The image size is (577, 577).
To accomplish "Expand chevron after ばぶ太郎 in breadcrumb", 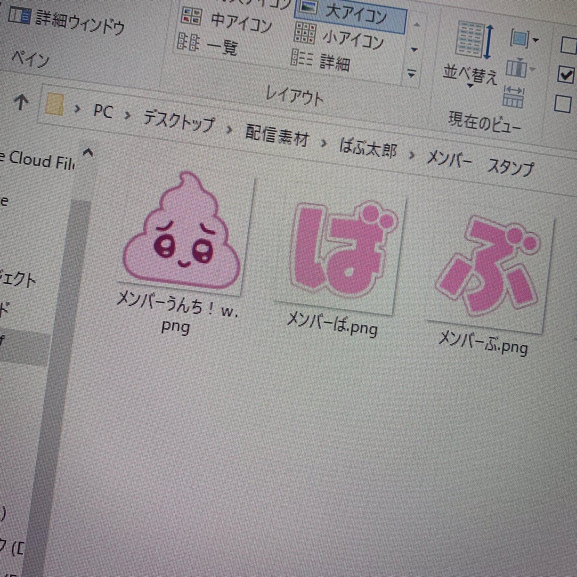I will [x=412, y=155].
